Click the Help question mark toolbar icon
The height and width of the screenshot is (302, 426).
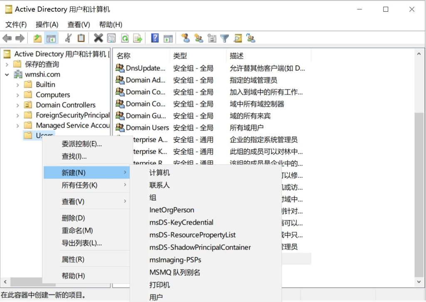tap(155, 38)
